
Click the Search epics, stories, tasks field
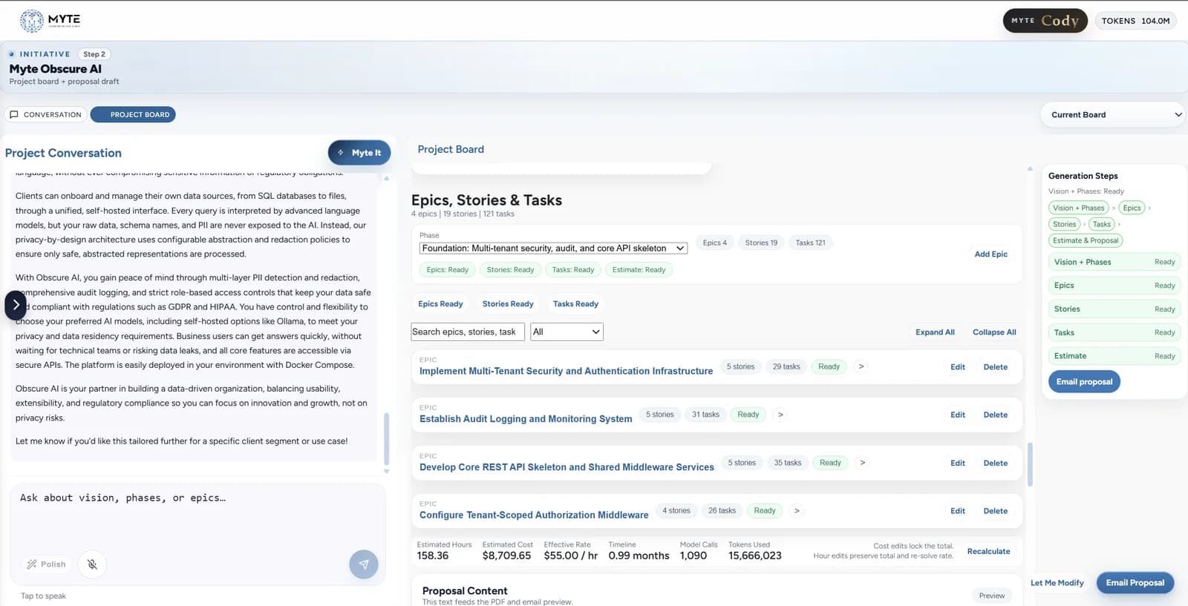tap(468, 332)
